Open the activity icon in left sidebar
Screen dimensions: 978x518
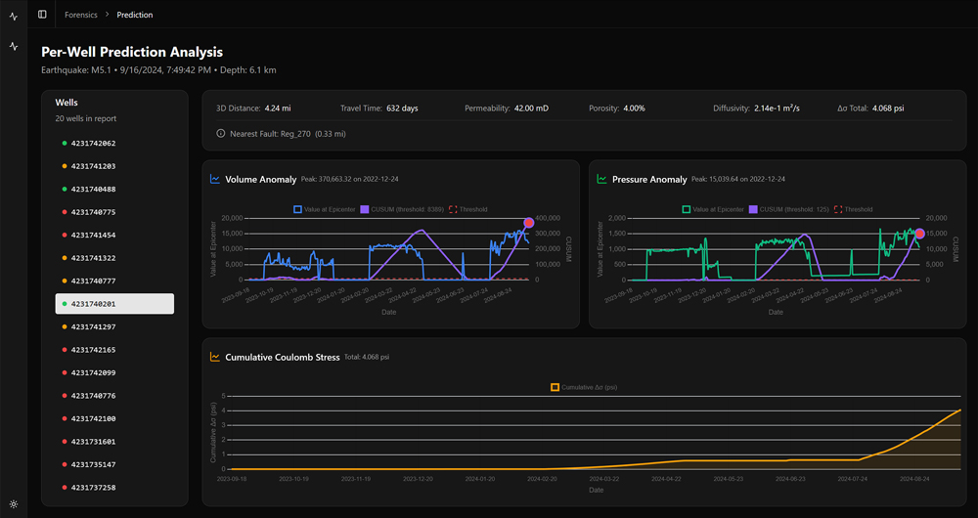click(x=14, y=46)
